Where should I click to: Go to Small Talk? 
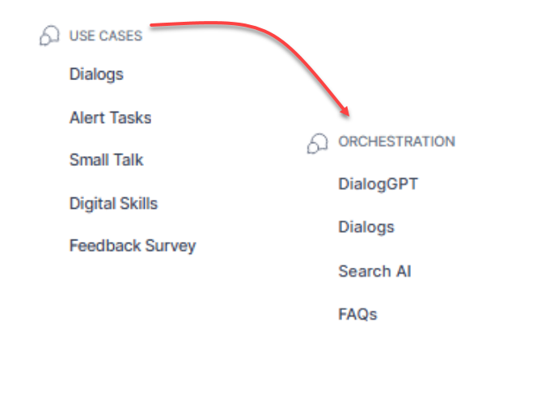coord(106,160)
